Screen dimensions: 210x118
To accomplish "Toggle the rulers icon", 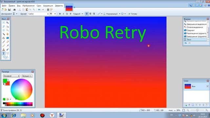I will (x=52, y=10).
